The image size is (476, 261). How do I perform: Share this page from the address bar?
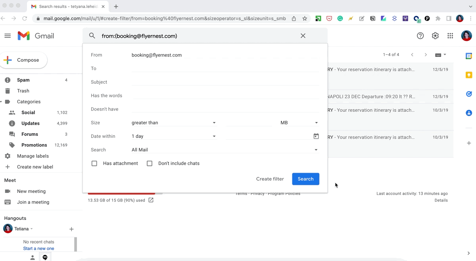click(x=294, y=19)
